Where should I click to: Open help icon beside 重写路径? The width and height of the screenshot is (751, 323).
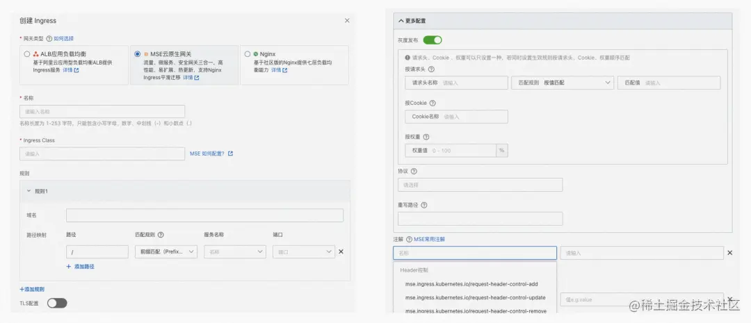(424, 205)
